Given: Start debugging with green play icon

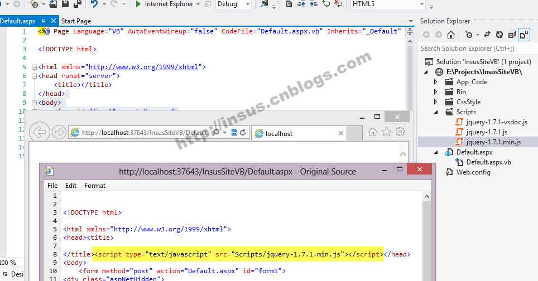Looking at the screenshot, I should [138, 4].
